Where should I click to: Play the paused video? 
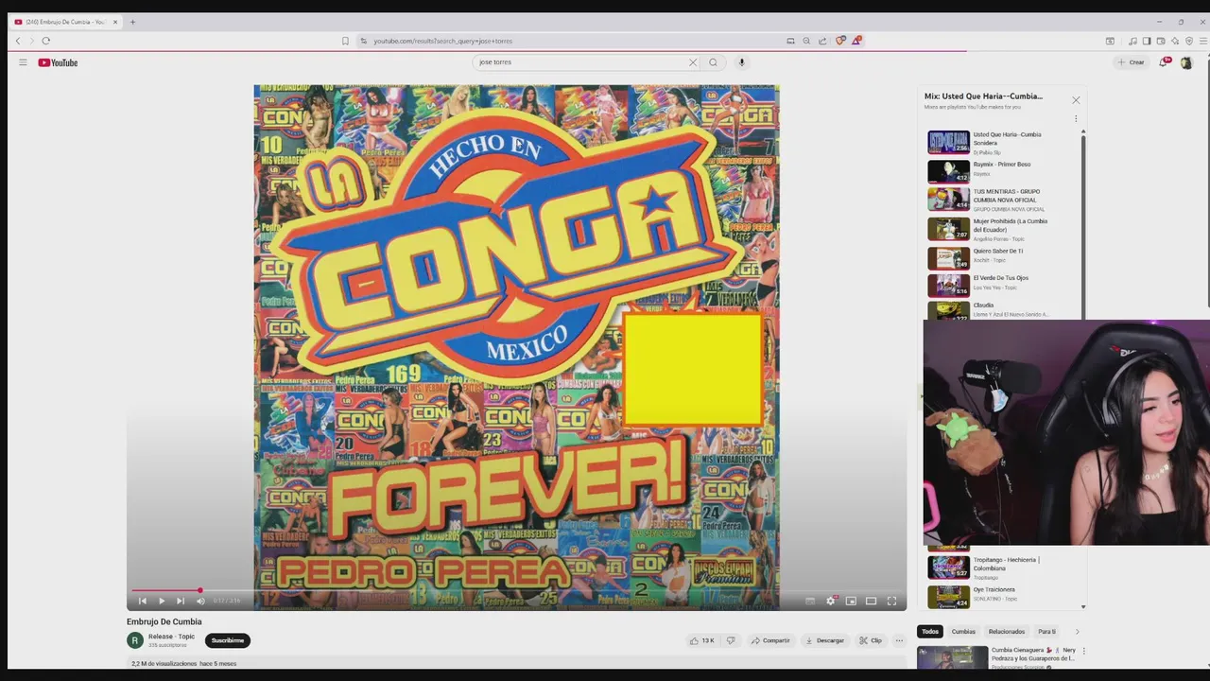click(x=162, y=601)
